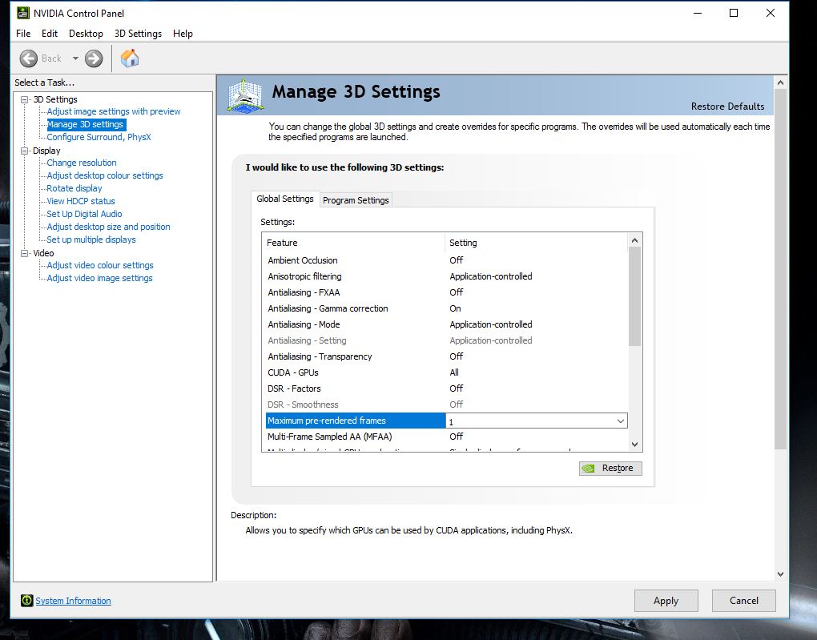
Task: Open the Desktop menu
Action: 86,34
